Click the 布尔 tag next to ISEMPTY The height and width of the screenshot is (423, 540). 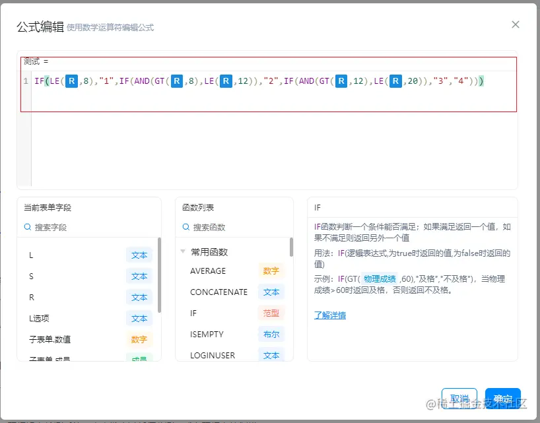click(x=271, y=334)
